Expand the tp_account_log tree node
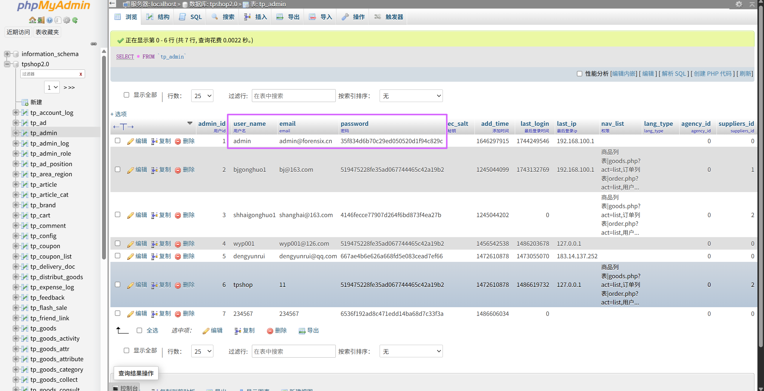 (x=16, y=113)
